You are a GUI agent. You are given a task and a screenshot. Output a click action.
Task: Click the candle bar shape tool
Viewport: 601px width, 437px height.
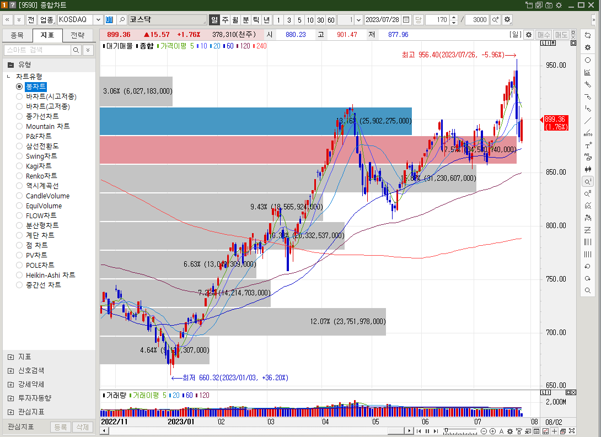(x=588, y=169)
